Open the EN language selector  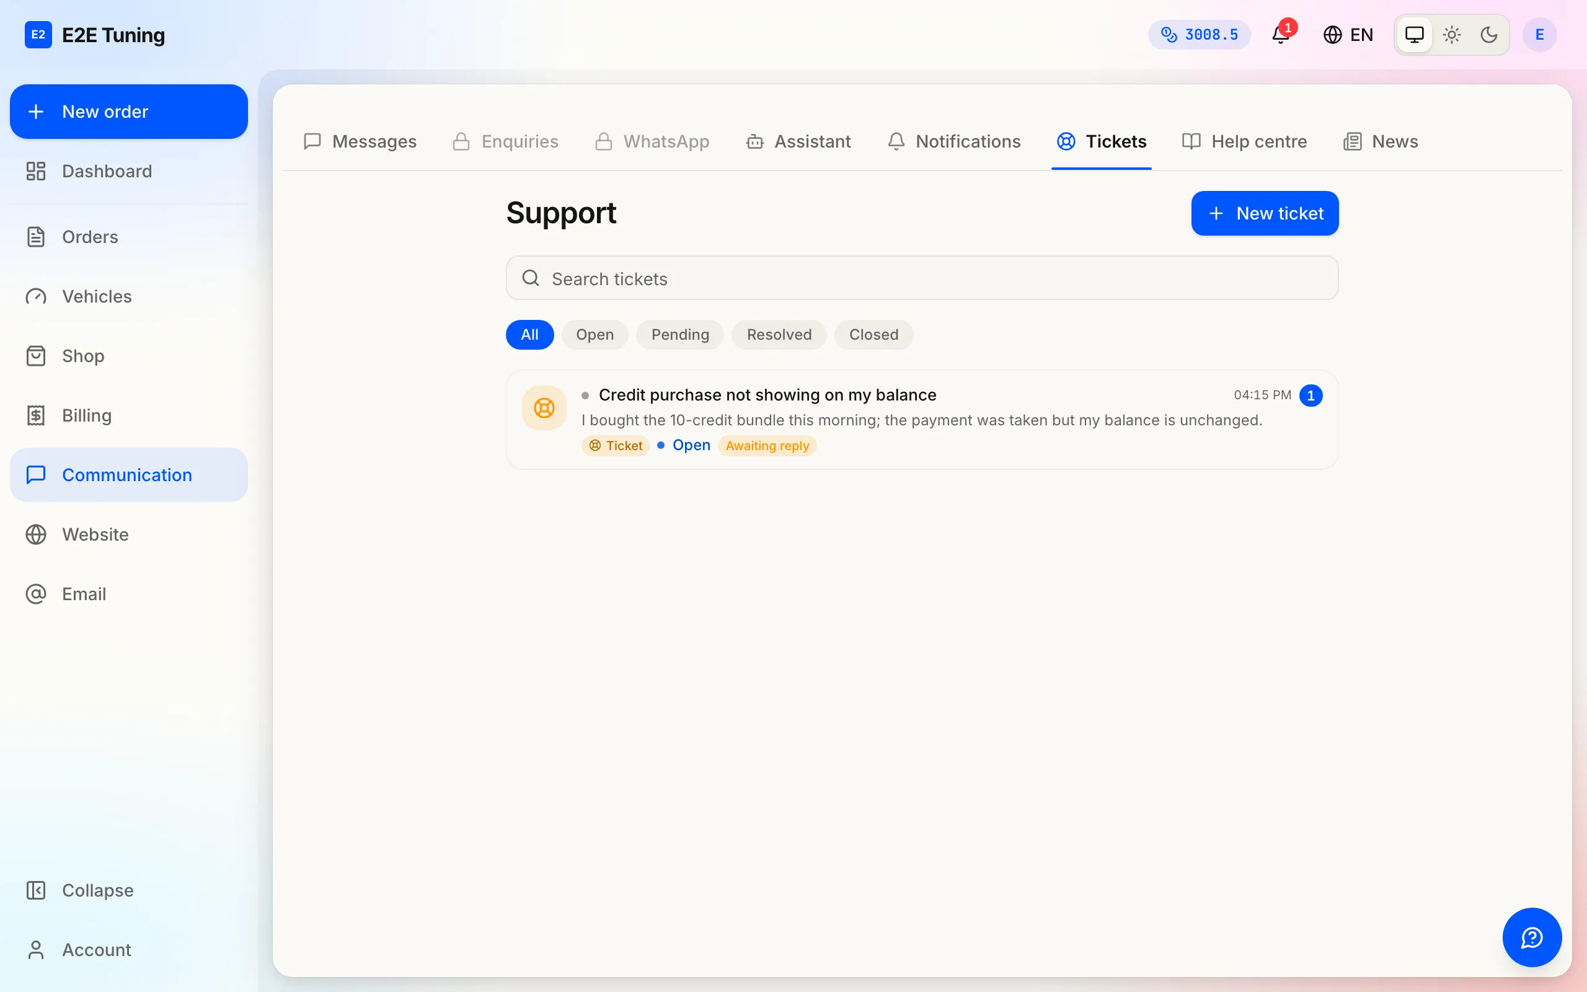[x=1348, y=34]
